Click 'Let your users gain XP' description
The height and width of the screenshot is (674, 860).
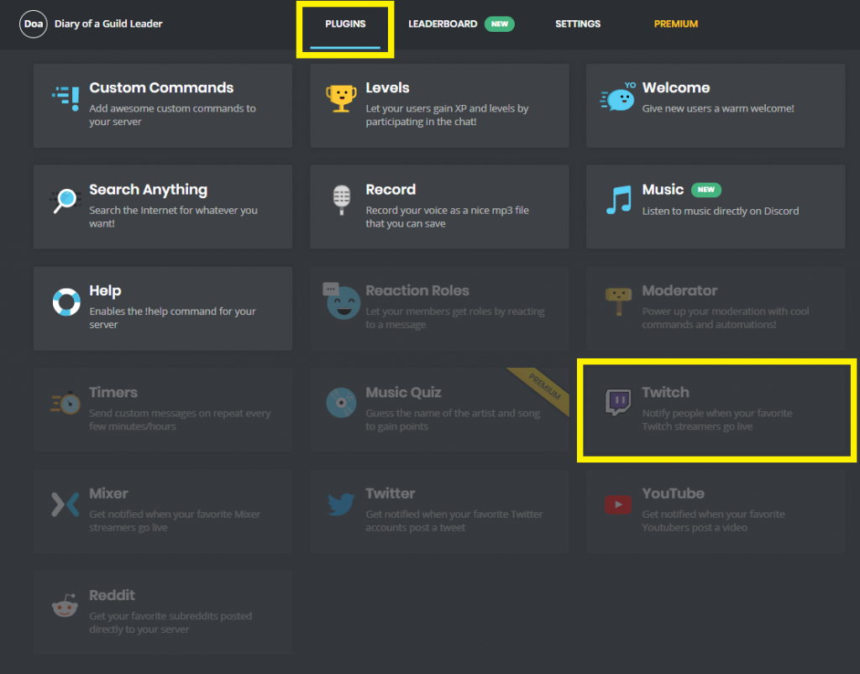click(447, 115)
